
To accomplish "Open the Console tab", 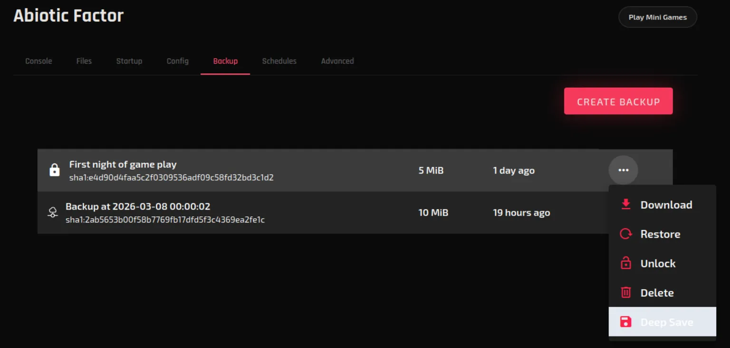I will point(38,61).
